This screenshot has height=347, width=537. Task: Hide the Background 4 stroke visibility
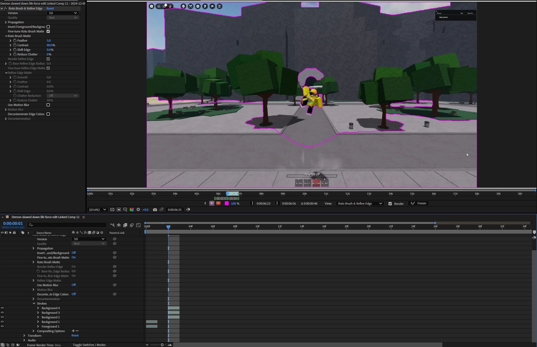[2, 308]
